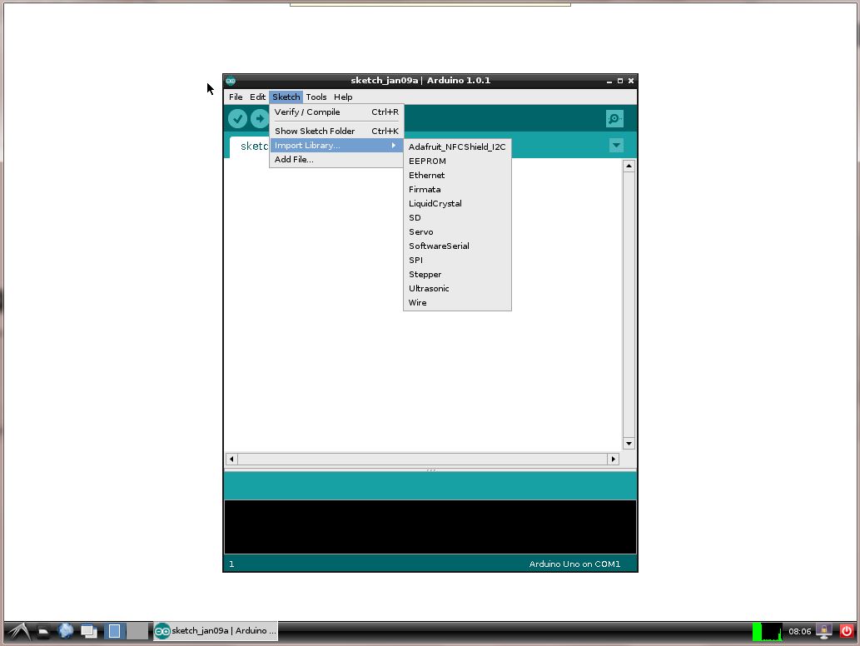Screen dimensions: 860x646
Task: Switch to the first blue workspace
Action: tap(115, 631)
